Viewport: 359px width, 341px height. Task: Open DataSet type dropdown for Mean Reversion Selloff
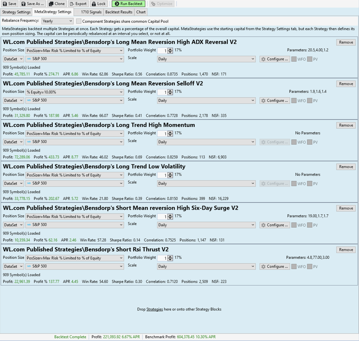(13, 100)
